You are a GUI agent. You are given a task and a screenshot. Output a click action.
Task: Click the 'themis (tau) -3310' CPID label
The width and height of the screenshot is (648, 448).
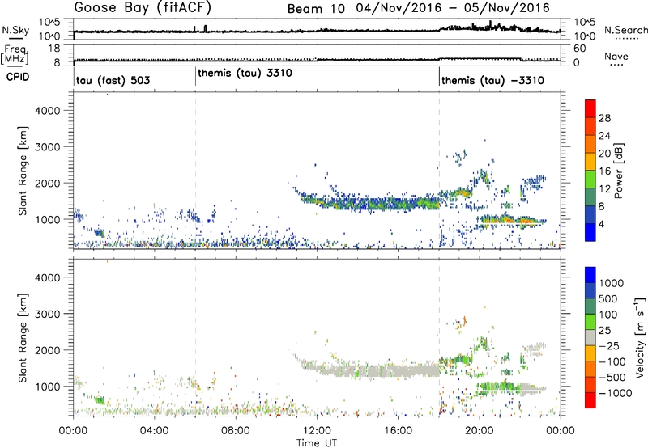click(492, 80)
